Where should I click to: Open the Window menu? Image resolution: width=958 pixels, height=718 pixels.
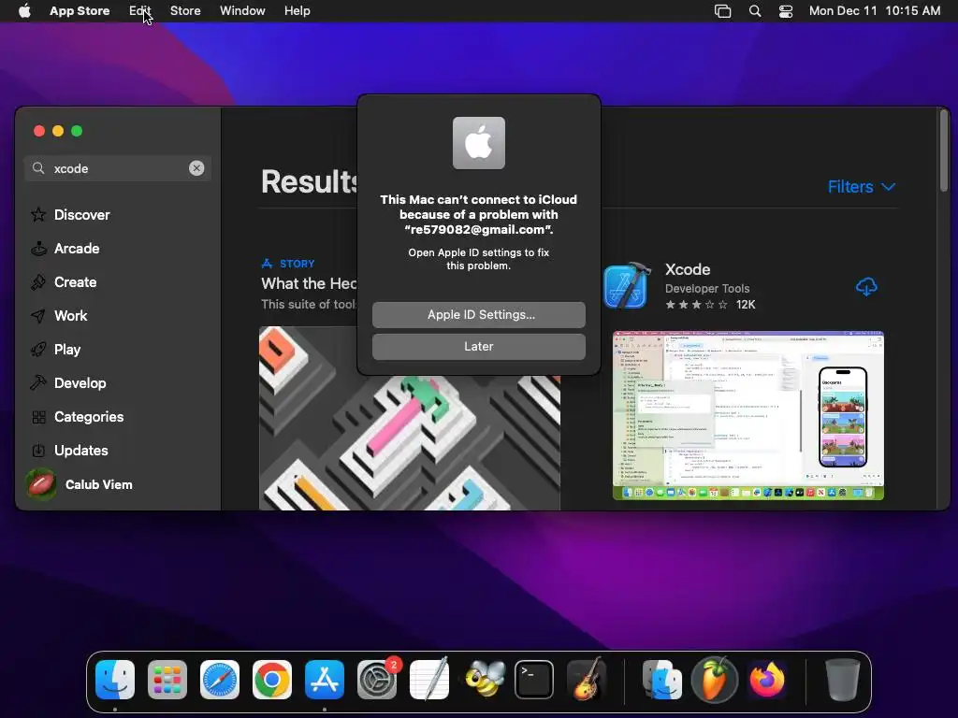point(242,11)
